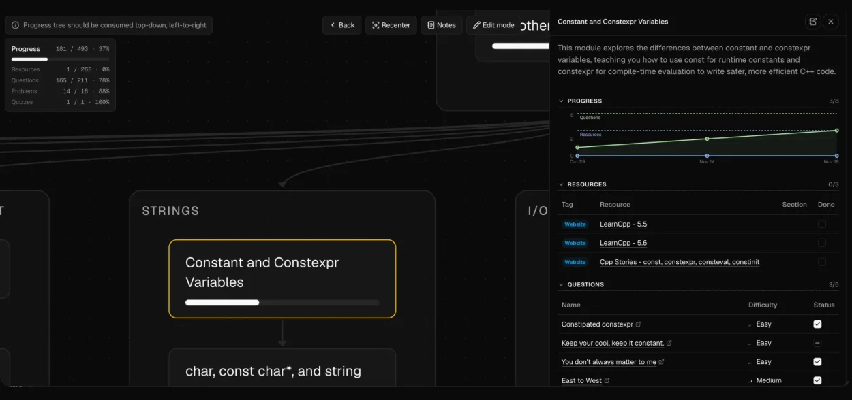The width and height of the screenshot is (852, 400).
Task: Toggle status of You don't always matter
Action: [817, 362]
